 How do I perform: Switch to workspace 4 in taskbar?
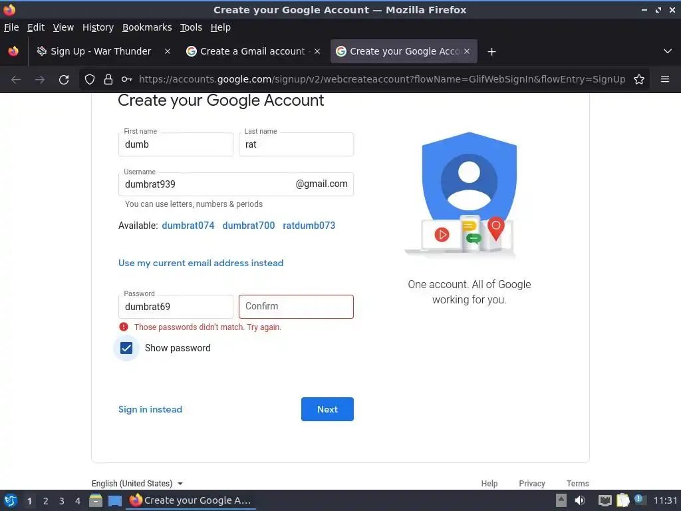tap(78, 501)
